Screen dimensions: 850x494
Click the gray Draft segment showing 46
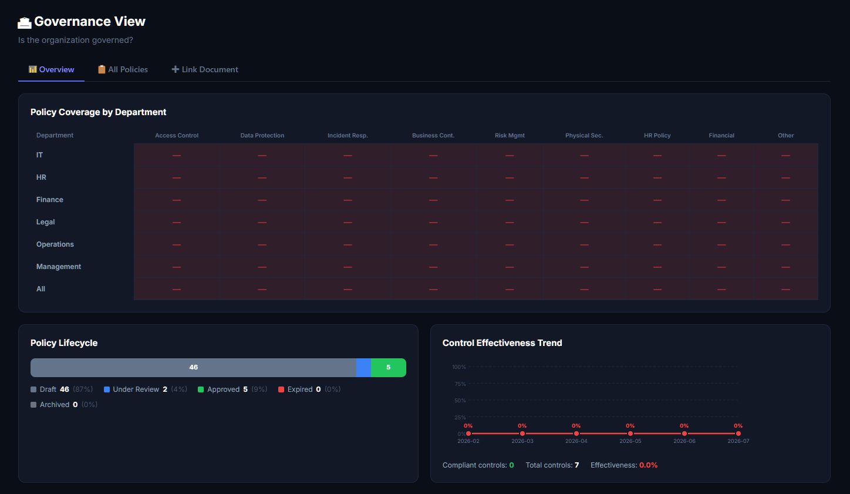(193, 368)
